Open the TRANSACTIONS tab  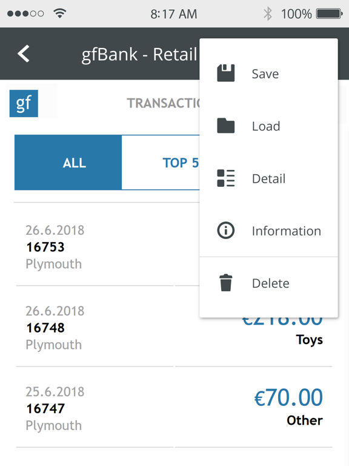pyautogui.click(x=163, y=103)
